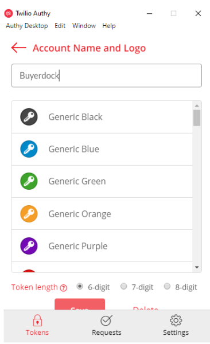Viewport: 210px width, 344px height.
Task: Open the Edit menu
Action: click(x=60, y=26)
